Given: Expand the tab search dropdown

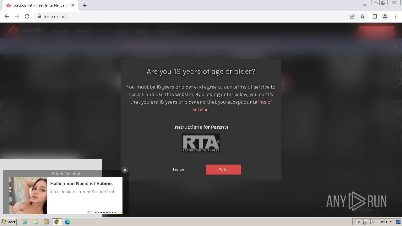Looking at the screenshot, I should (365, 5).
